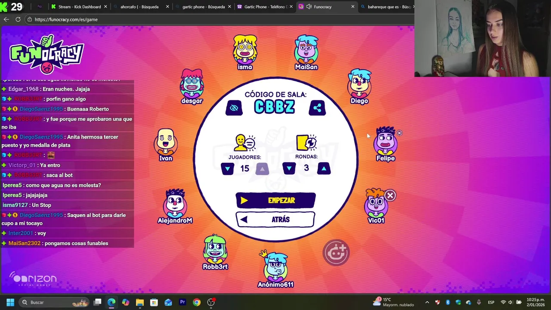Screen dimensions: 551x310
Task: Increase the number of players
Action: point(262,169)
